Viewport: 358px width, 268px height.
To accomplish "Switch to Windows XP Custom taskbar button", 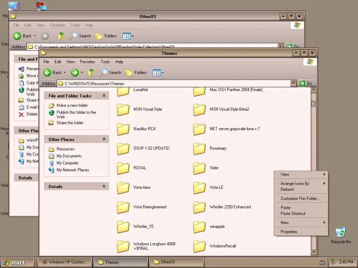I will click(x=65, y=262).
